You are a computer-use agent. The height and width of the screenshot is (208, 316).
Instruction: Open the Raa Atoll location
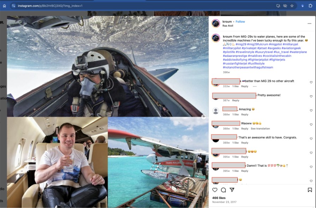click(228, 25)
